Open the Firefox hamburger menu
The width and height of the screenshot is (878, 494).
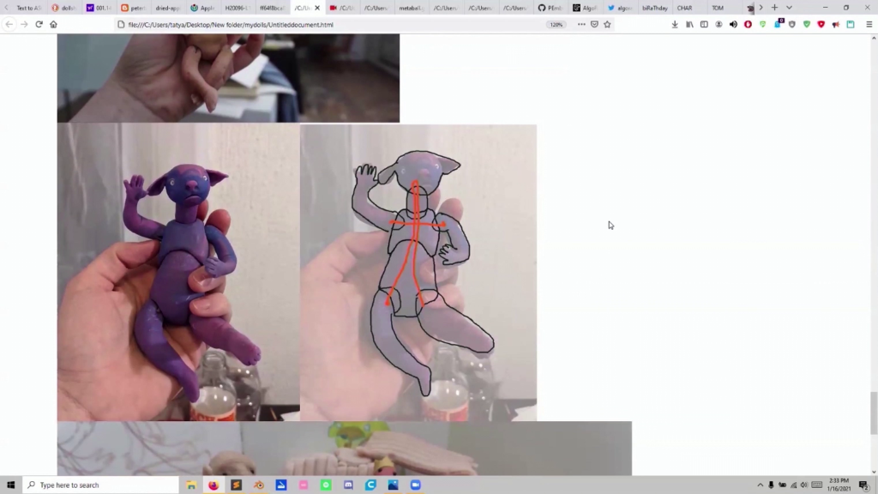tap(869, 25)
